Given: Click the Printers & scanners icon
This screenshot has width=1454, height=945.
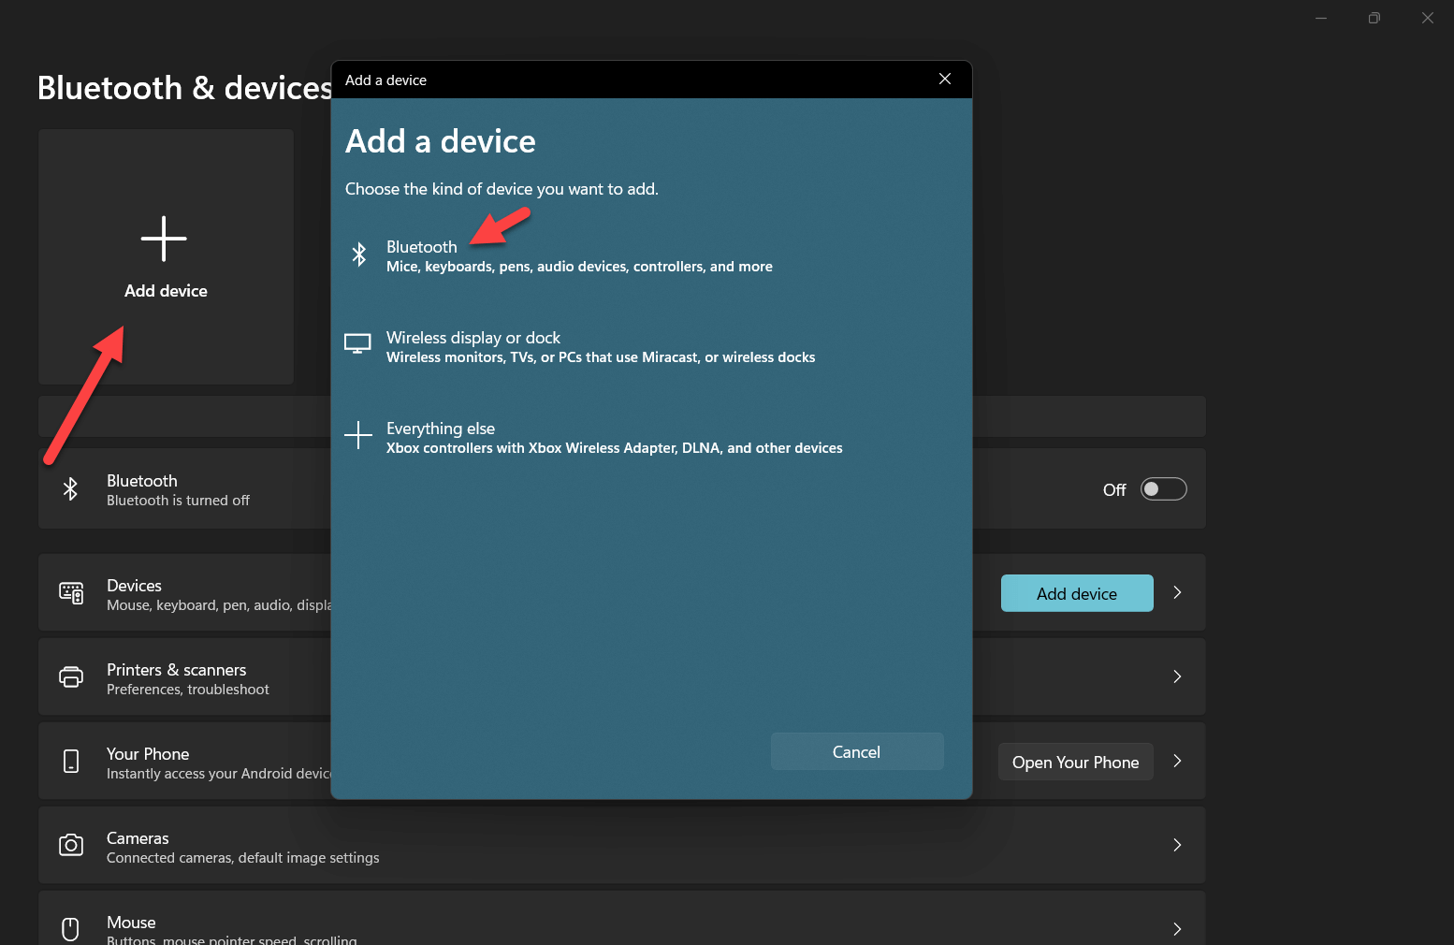Looking at the screenshot, I should coord(71,677).
